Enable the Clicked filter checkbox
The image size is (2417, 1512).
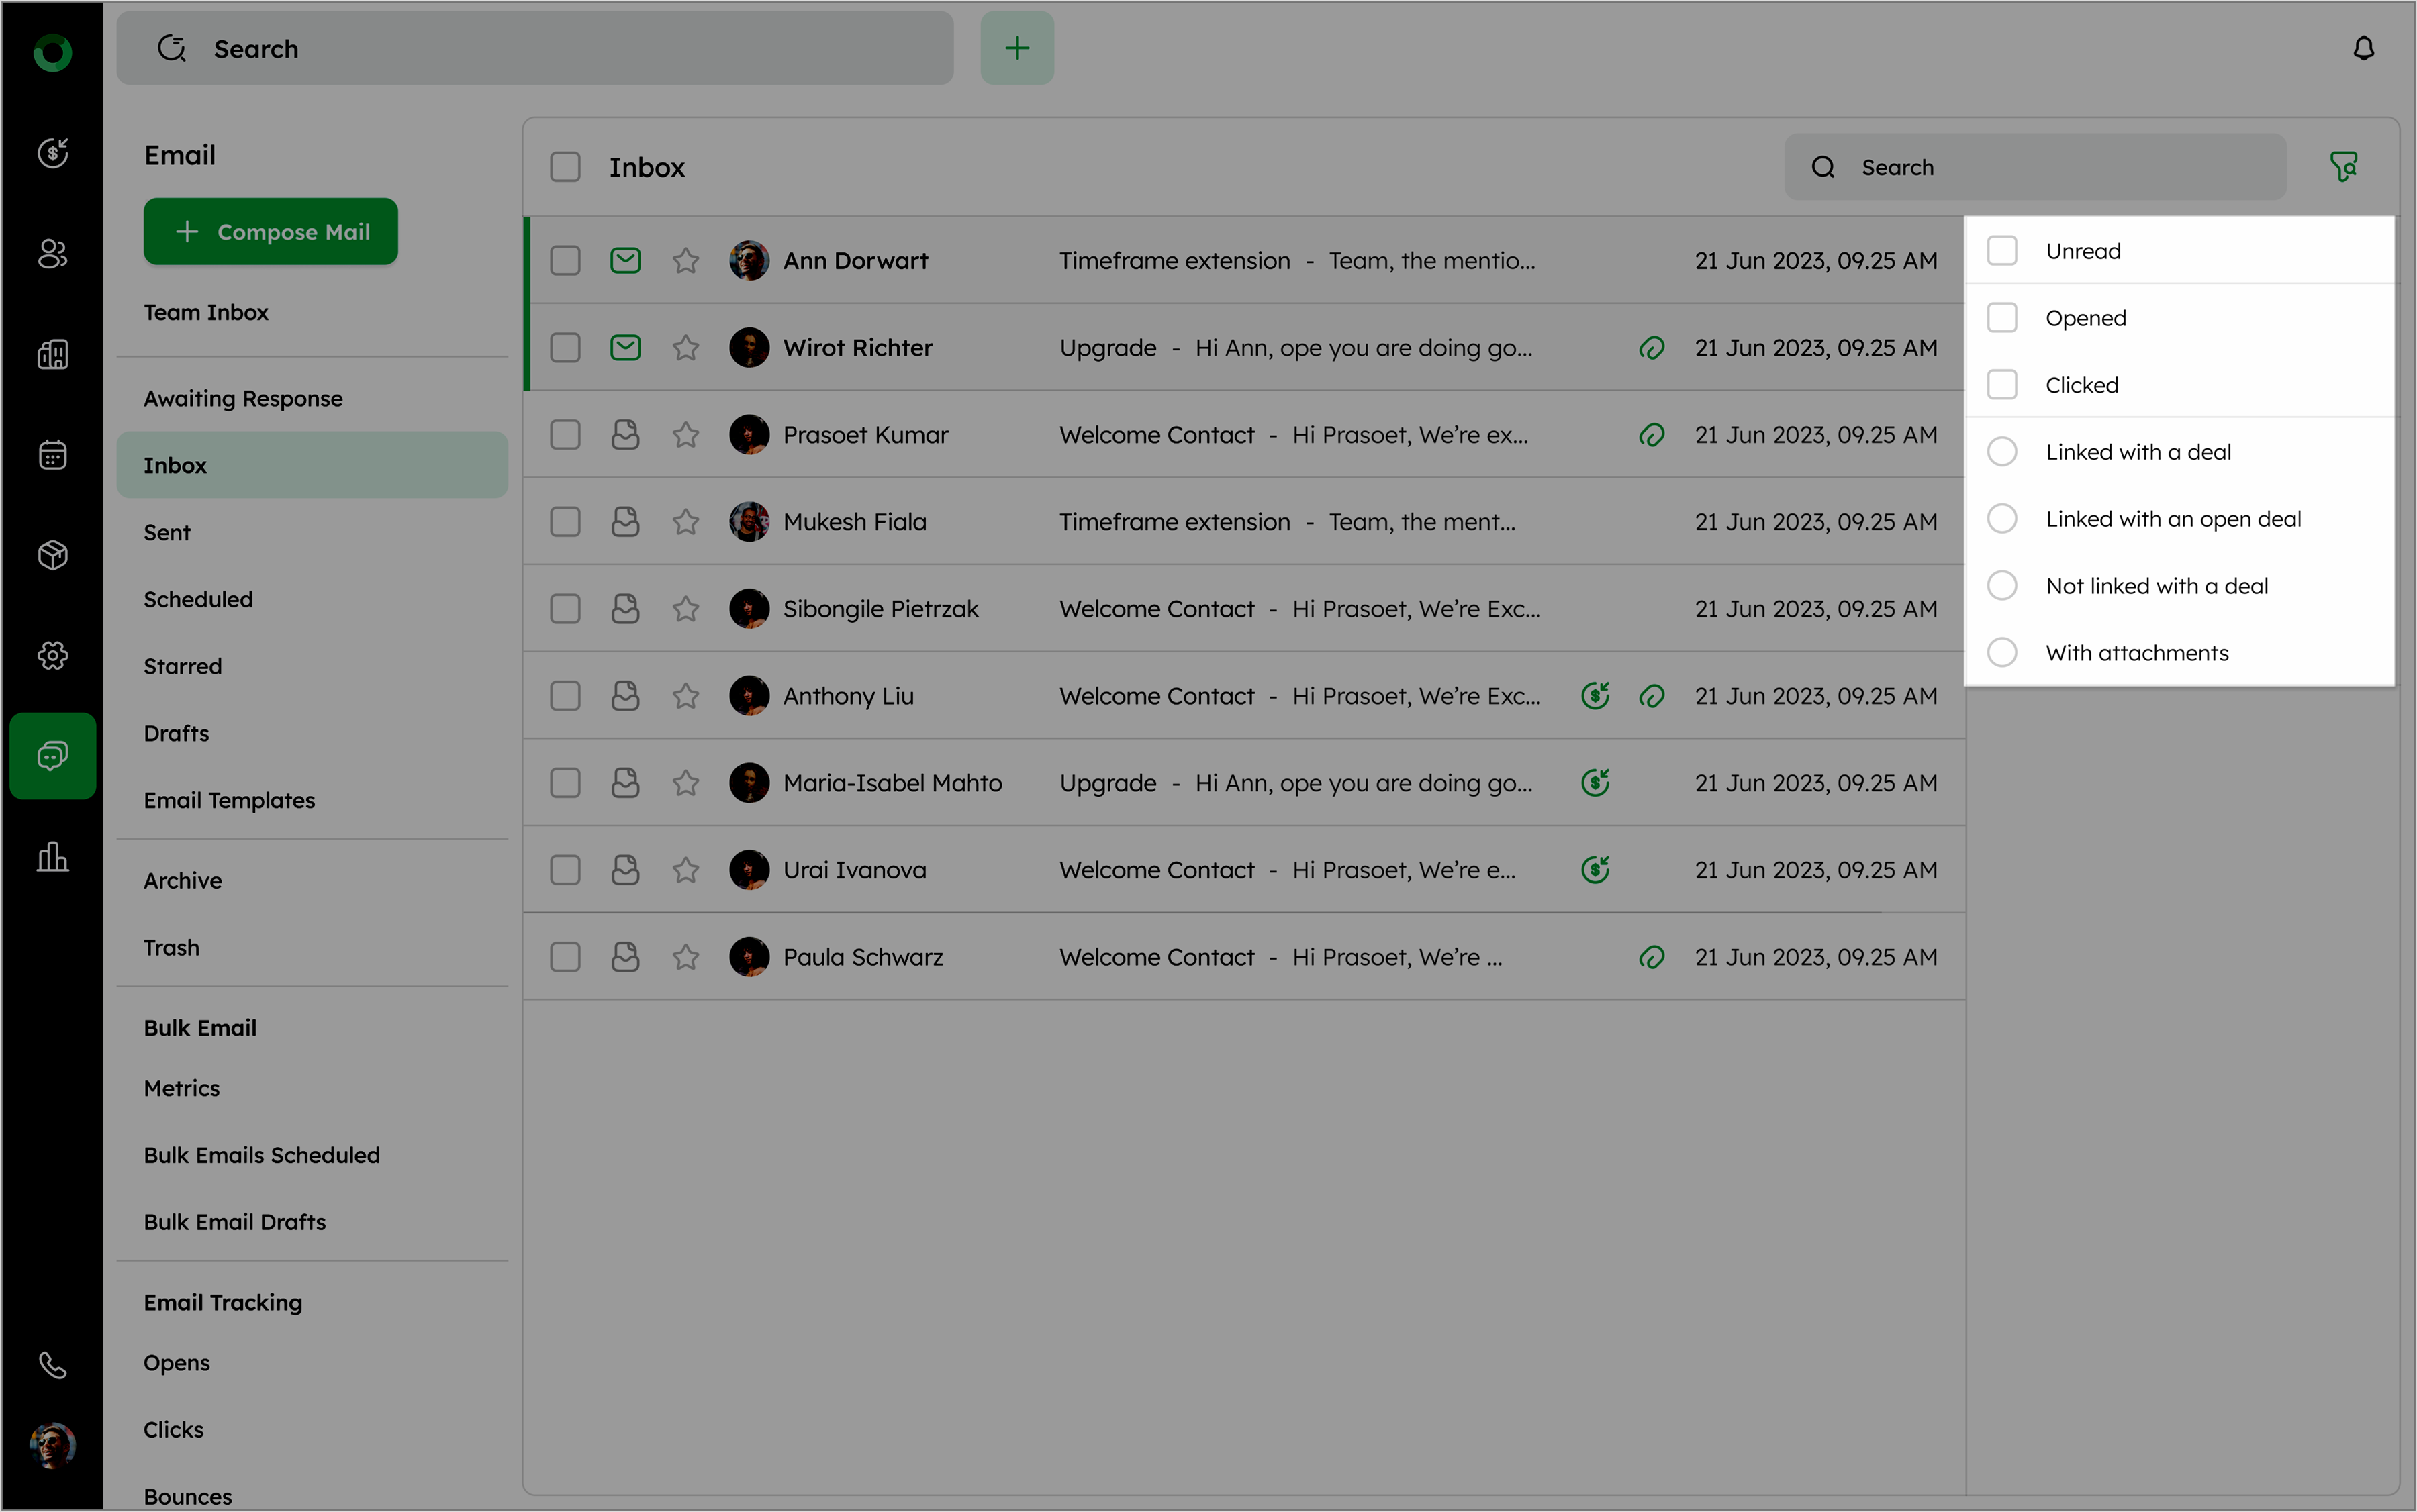2002,385
